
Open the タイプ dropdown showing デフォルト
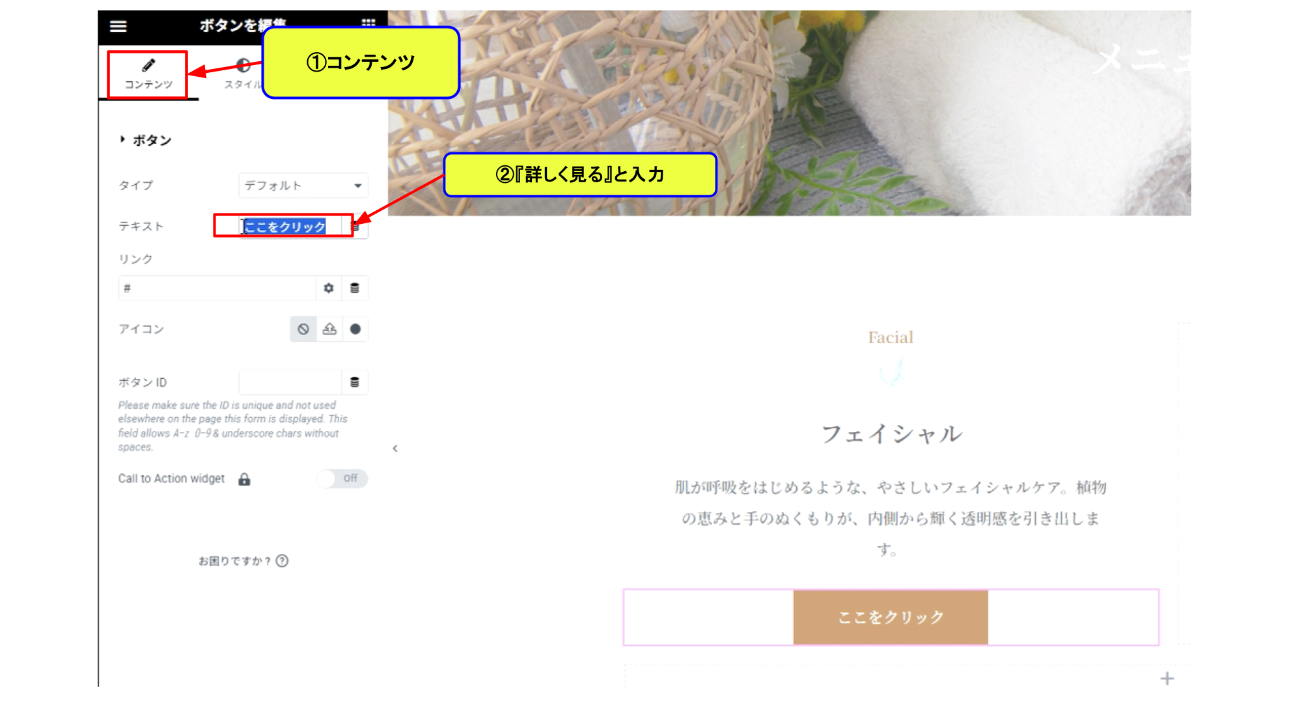click(303, 186)
